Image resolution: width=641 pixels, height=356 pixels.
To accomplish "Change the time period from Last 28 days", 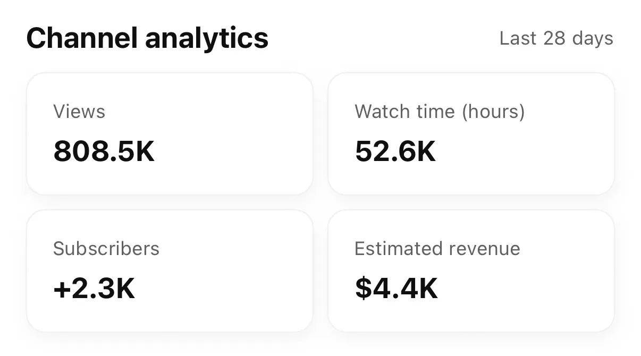I will (556, 38).
